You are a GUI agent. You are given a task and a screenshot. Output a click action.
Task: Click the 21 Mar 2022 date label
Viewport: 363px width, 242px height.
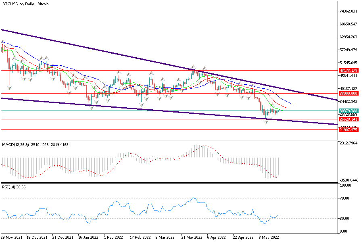(x=191, y=238)
